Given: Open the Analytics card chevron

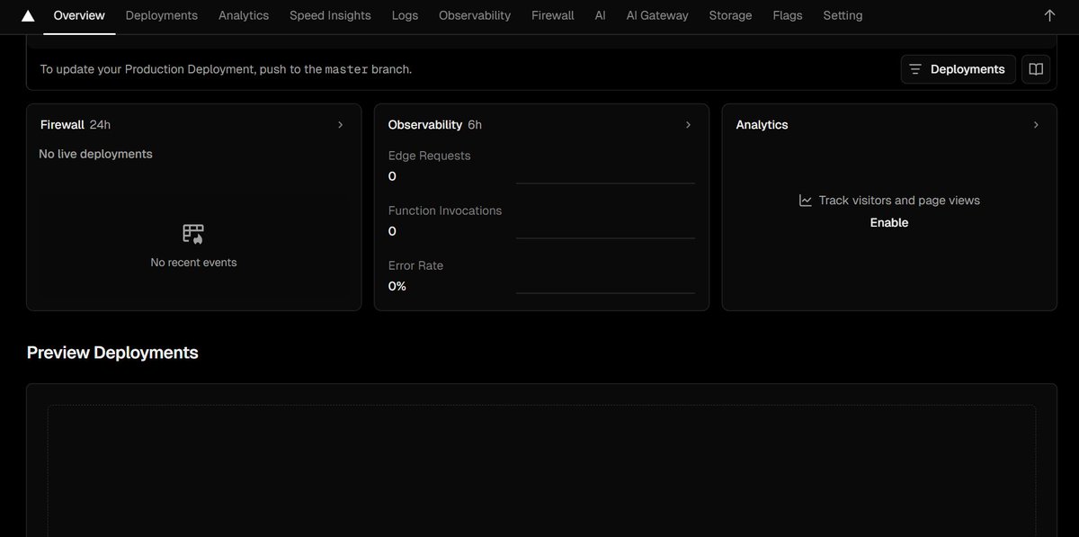Looking at the screenshot, I should tap(1036, 125).
